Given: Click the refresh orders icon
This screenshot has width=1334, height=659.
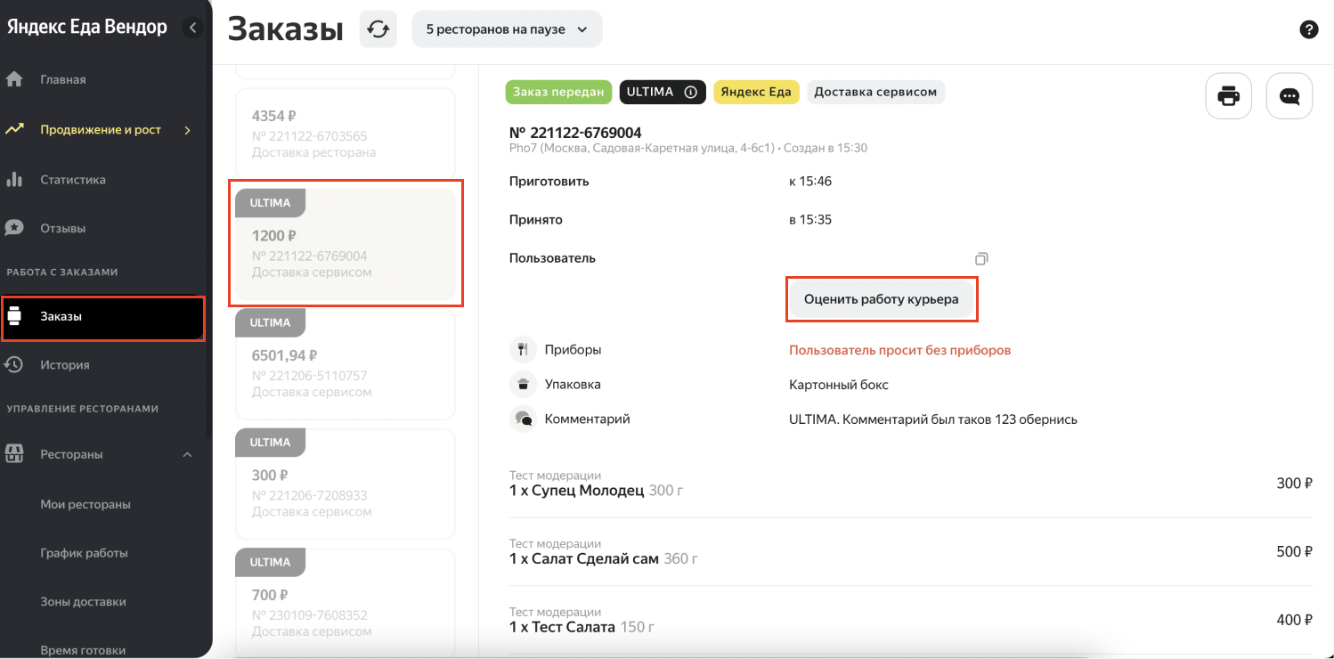Looking at the screenshot, I should click(x=378, y=29).
